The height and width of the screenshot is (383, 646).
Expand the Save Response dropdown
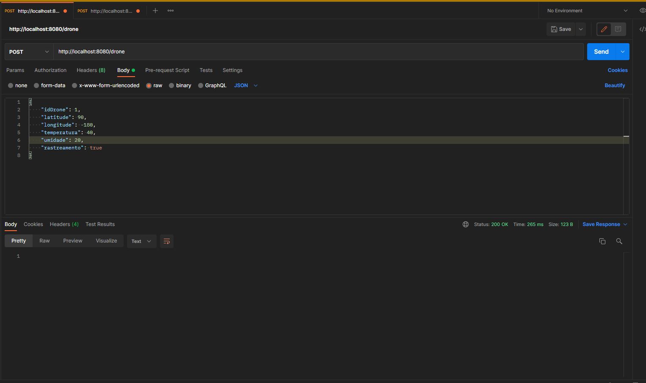(605, 224)
